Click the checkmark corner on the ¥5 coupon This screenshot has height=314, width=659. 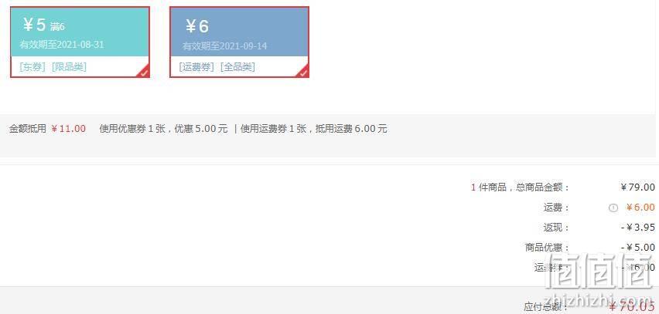point(144,72)
